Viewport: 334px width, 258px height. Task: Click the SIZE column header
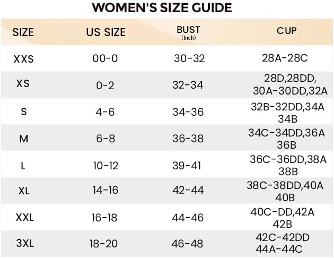[23, 32]
